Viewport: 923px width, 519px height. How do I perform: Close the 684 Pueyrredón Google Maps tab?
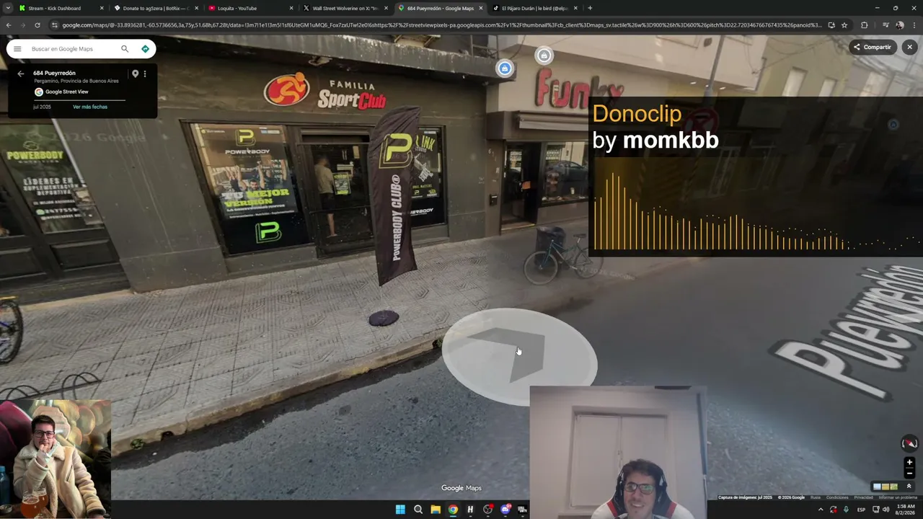pos(481,8)
